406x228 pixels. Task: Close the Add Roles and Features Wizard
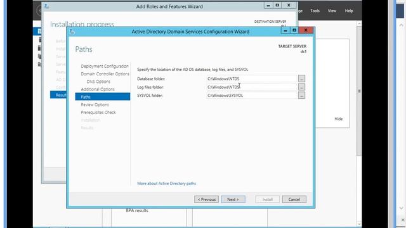point(289,5)
